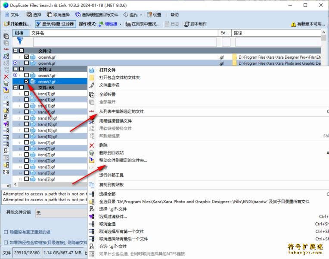Choose 运行外部工具 menu entry
This screenshot has width=329, height=259.
(x=111, y=175)
